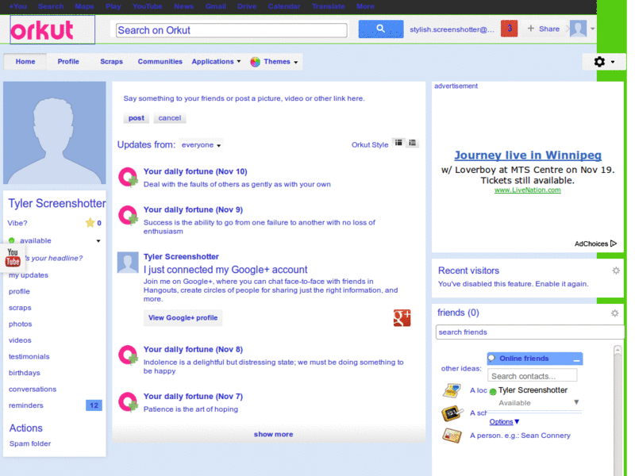
Task: Click the Vibe star icon
Action: (x=90, y=223)
